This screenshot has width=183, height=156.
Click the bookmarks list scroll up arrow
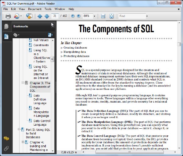(x=53, y=40)
